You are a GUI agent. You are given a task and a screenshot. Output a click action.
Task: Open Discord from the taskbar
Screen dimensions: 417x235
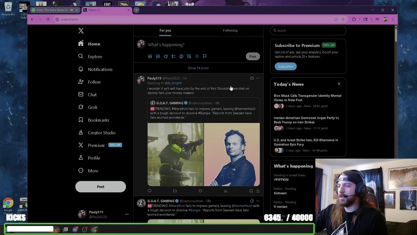pos(75,230)
